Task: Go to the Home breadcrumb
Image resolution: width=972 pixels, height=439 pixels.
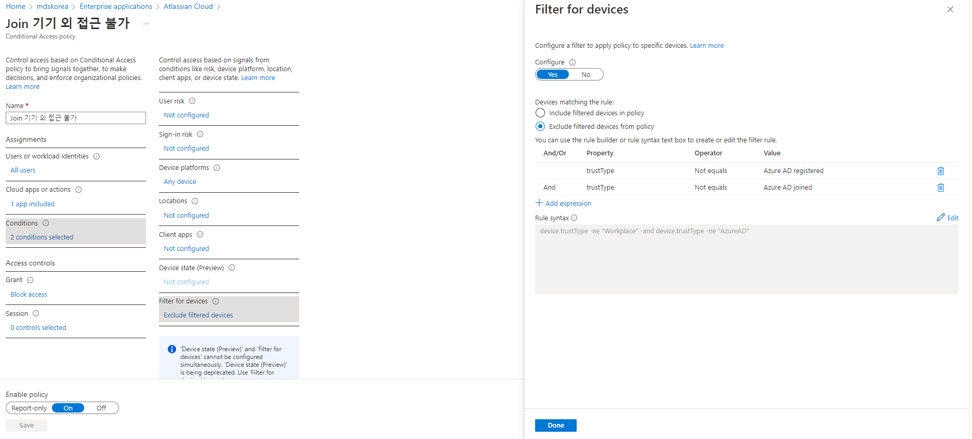Action: pos(16,6)
